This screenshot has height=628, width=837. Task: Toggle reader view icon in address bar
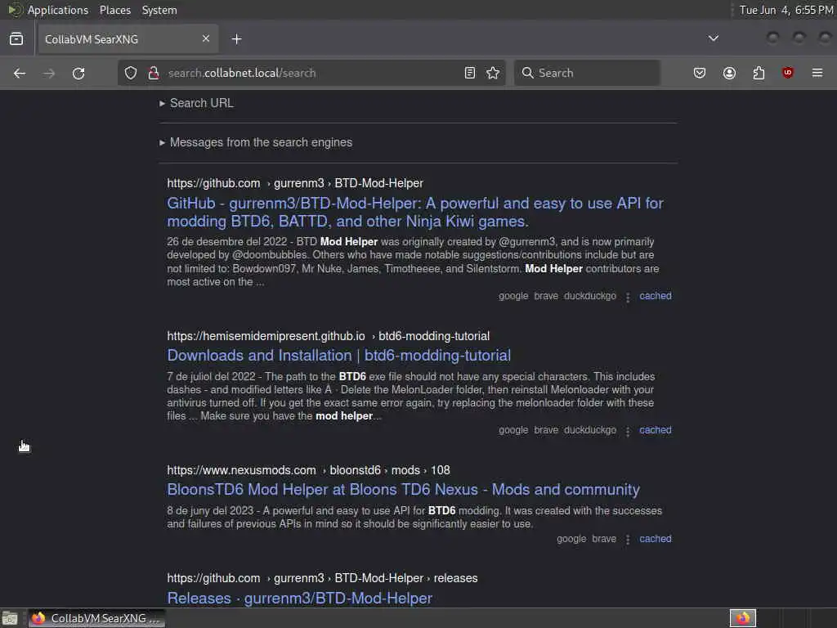click(470, 73)
